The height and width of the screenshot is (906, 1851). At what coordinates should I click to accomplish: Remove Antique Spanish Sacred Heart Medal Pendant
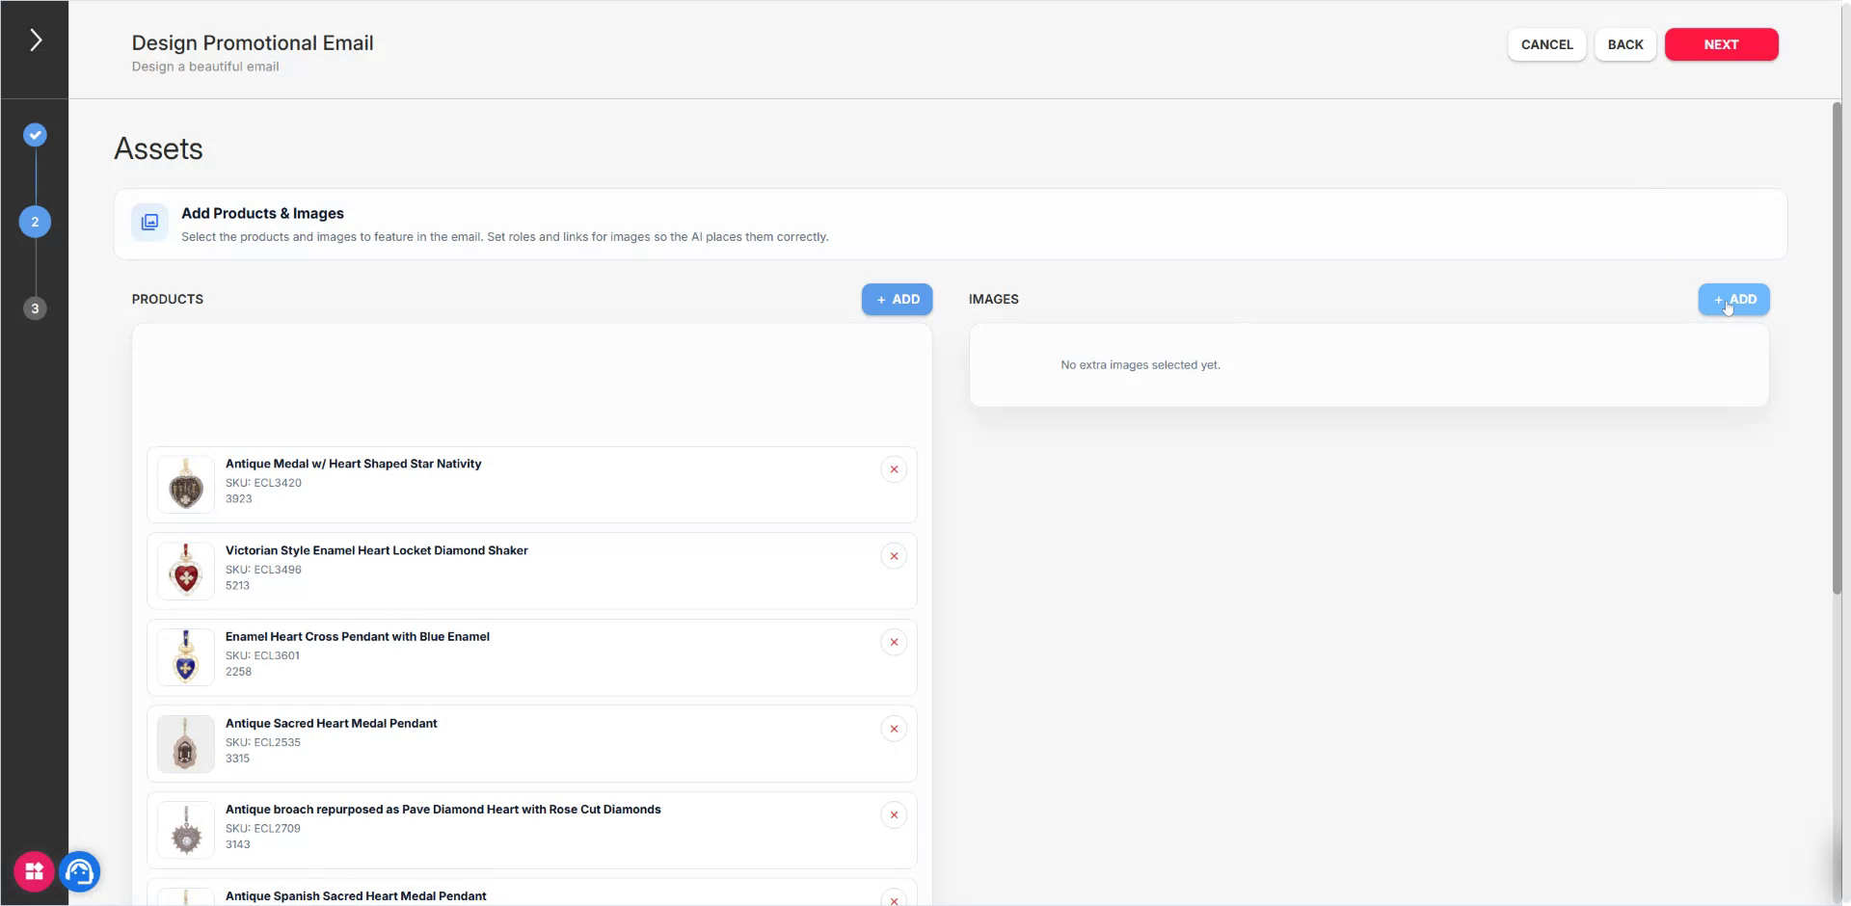[x=894, y=899]
